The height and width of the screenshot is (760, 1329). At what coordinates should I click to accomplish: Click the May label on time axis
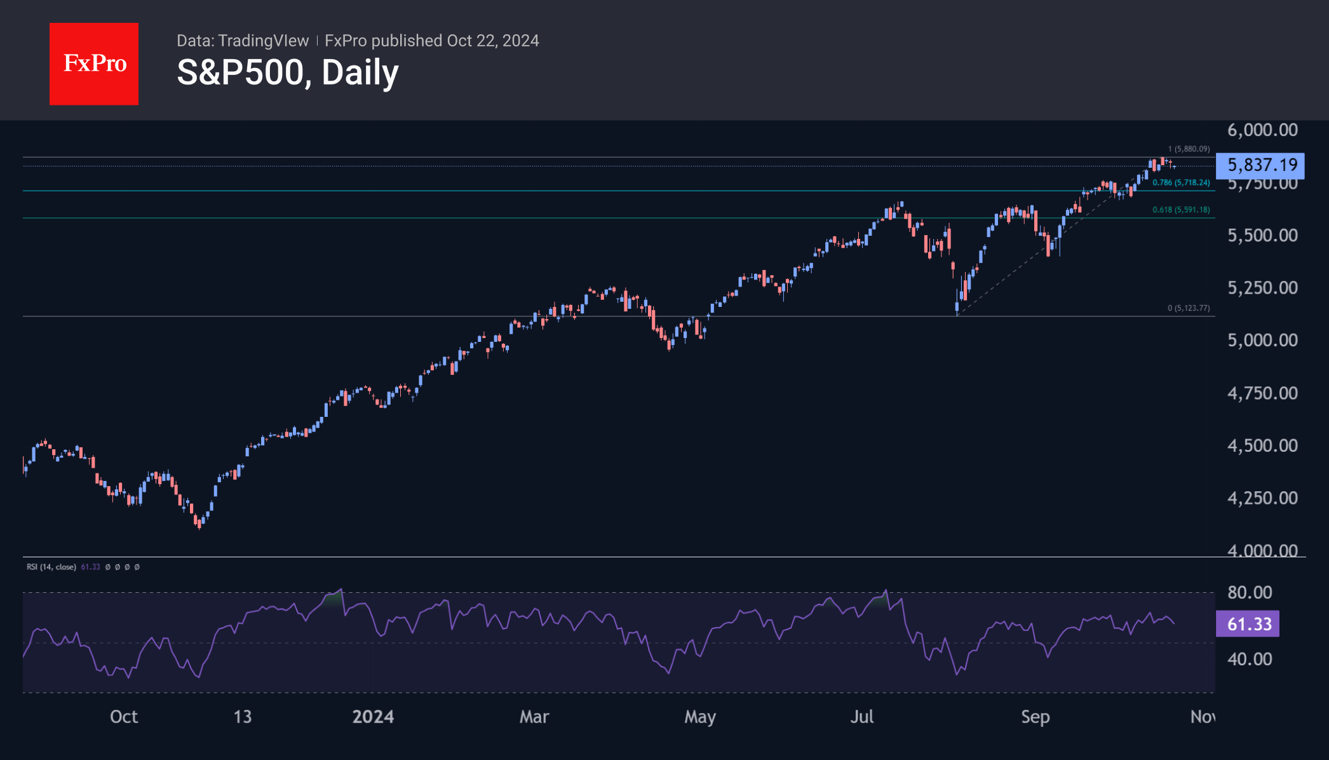(x=700, y=717)
